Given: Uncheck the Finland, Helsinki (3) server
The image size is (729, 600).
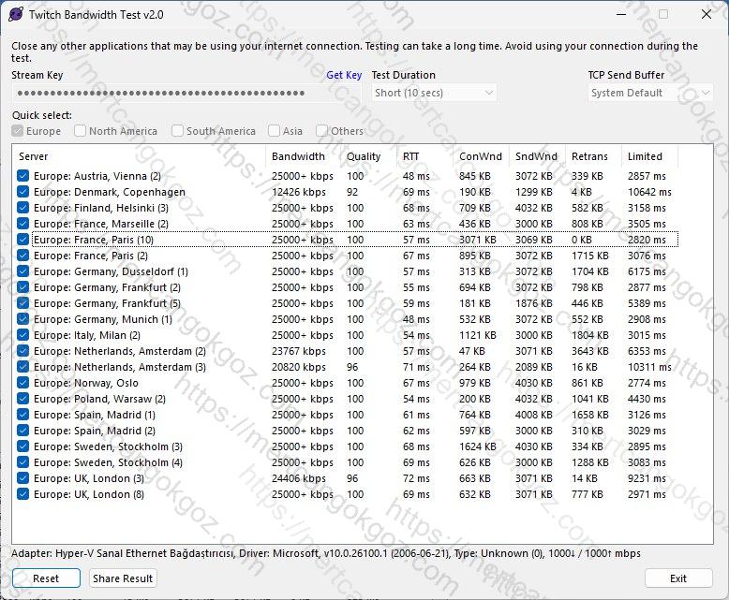Looking at the screenshot, I should [22, 208].
